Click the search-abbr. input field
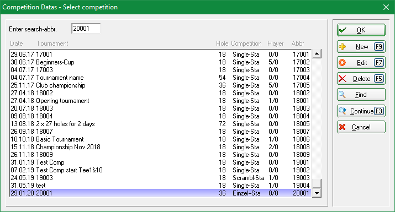Image resolution: width=395 pixels, height=212 pixels. pos(86,29)
